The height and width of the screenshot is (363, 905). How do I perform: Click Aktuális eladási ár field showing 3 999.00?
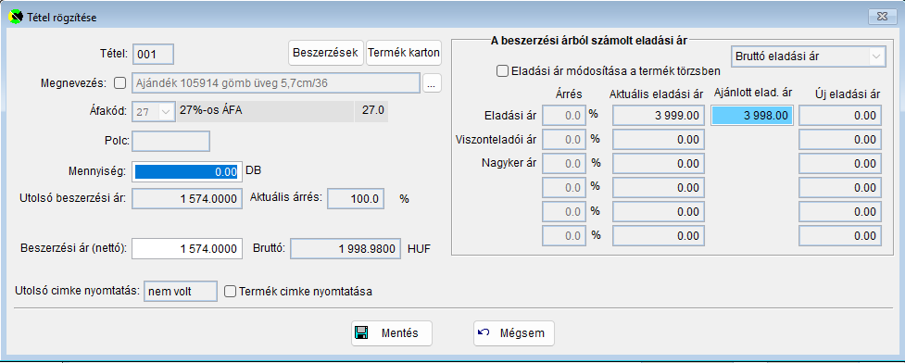659,116
